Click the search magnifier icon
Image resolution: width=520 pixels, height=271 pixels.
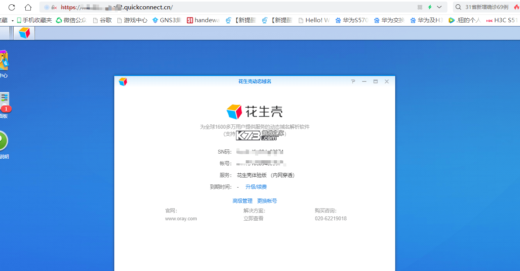[x=459, y=7]
